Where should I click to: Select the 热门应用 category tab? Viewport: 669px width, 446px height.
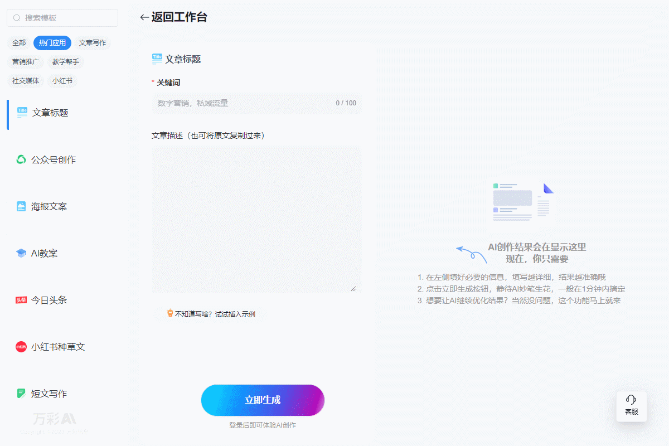(x=52, y=43)
